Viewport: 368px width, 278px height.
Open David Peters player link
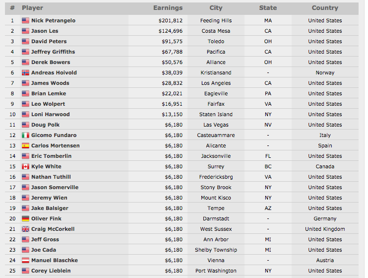pos(49,41)
